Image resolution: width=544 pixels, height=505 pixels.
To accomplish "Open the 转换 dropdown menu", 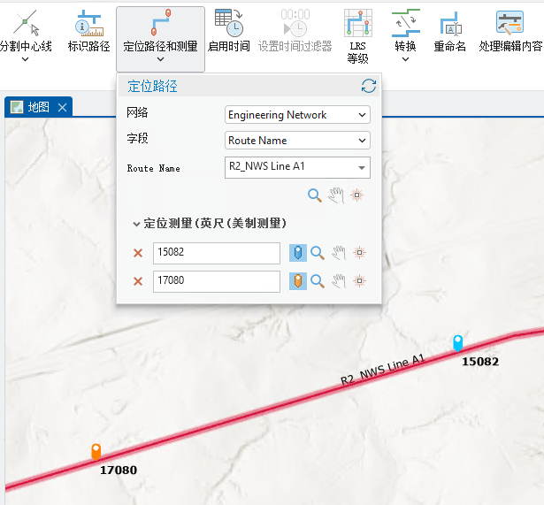I will pyautogui.click(x=405, y=59).
